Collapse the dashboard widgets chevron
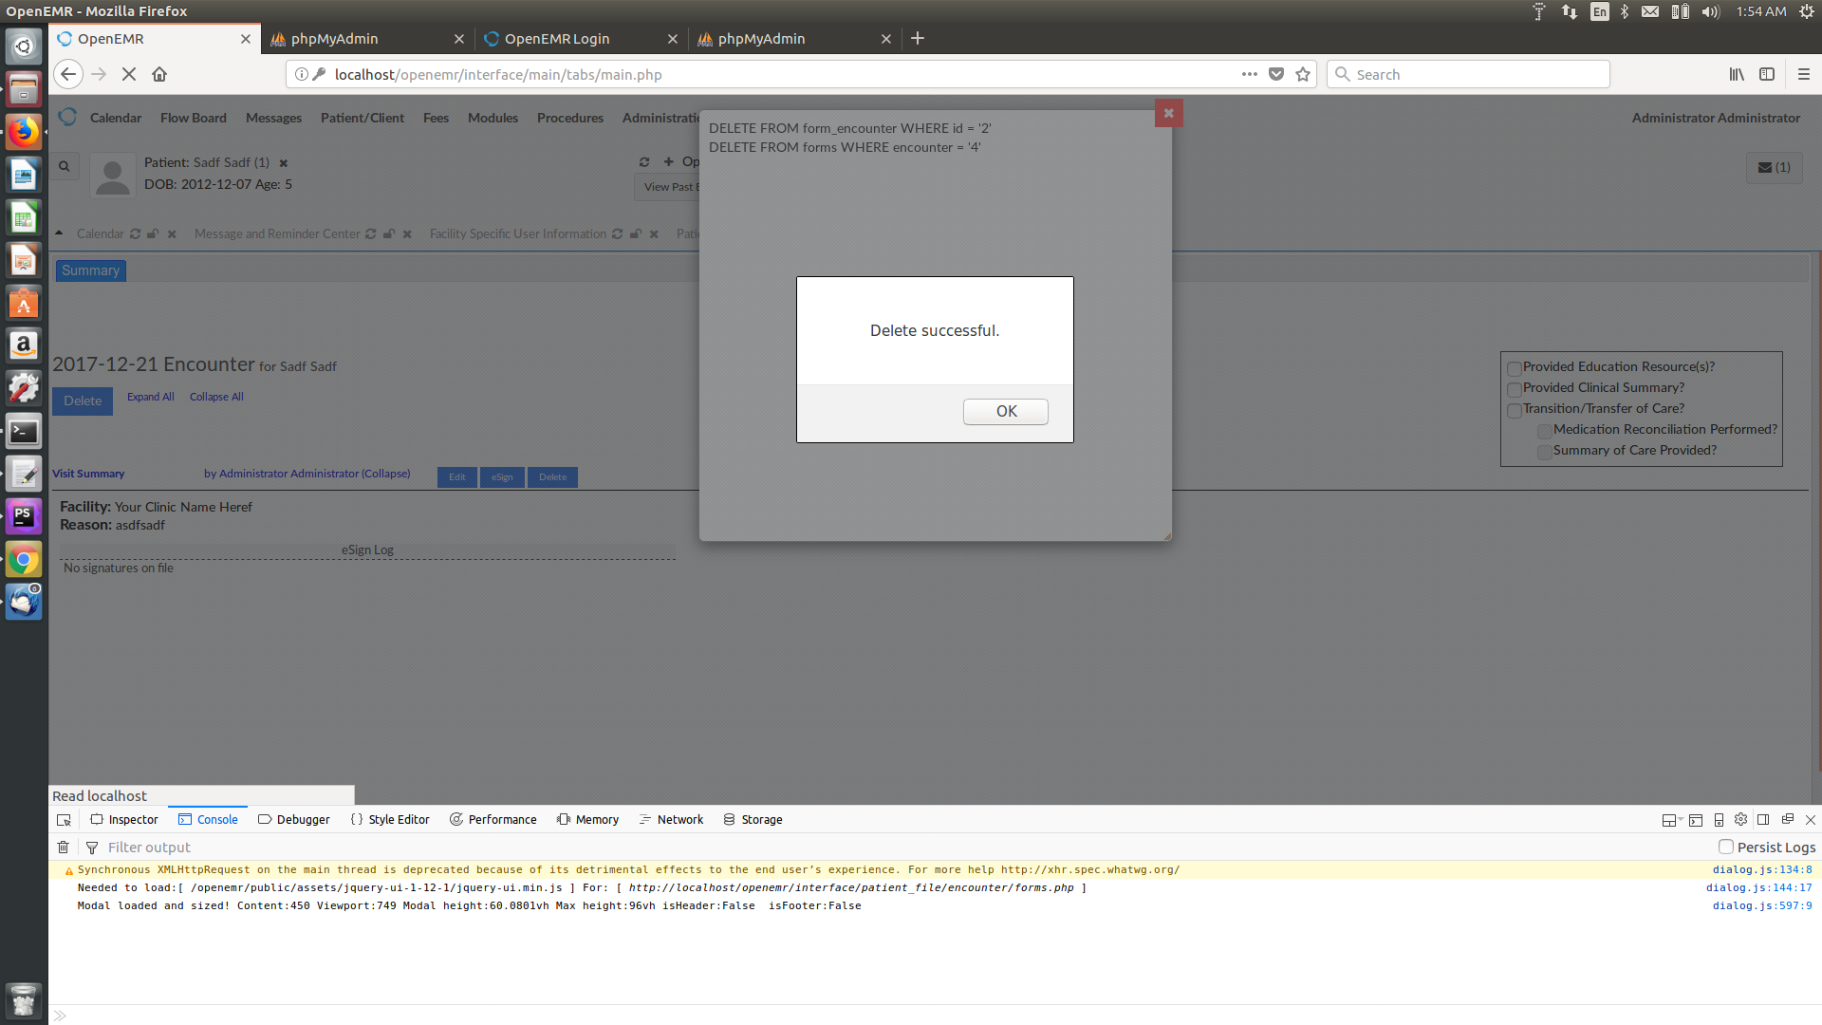This screenshot has height=1025, width=1822. [x=58, y=233]
